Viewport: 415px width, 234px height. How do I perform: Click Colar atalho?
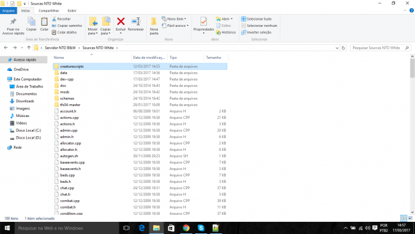point(64,33)
